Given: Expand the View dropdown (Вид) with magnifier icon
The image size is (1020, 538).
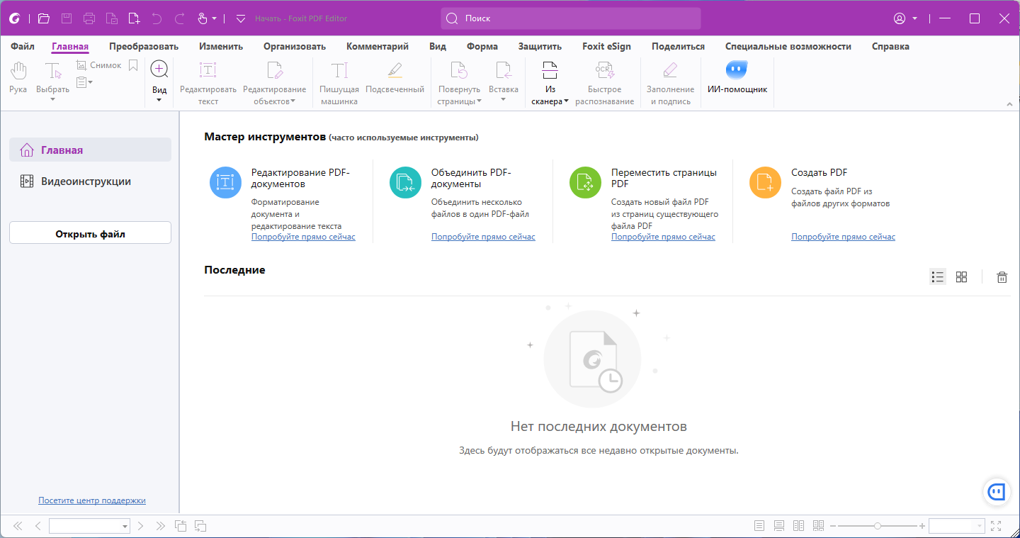Looking at the screenshot, I should click(x=159, y=79).
